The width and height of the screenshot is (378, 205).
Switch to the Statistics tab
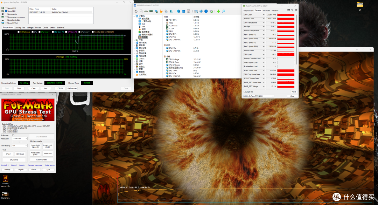coord(61,28)
